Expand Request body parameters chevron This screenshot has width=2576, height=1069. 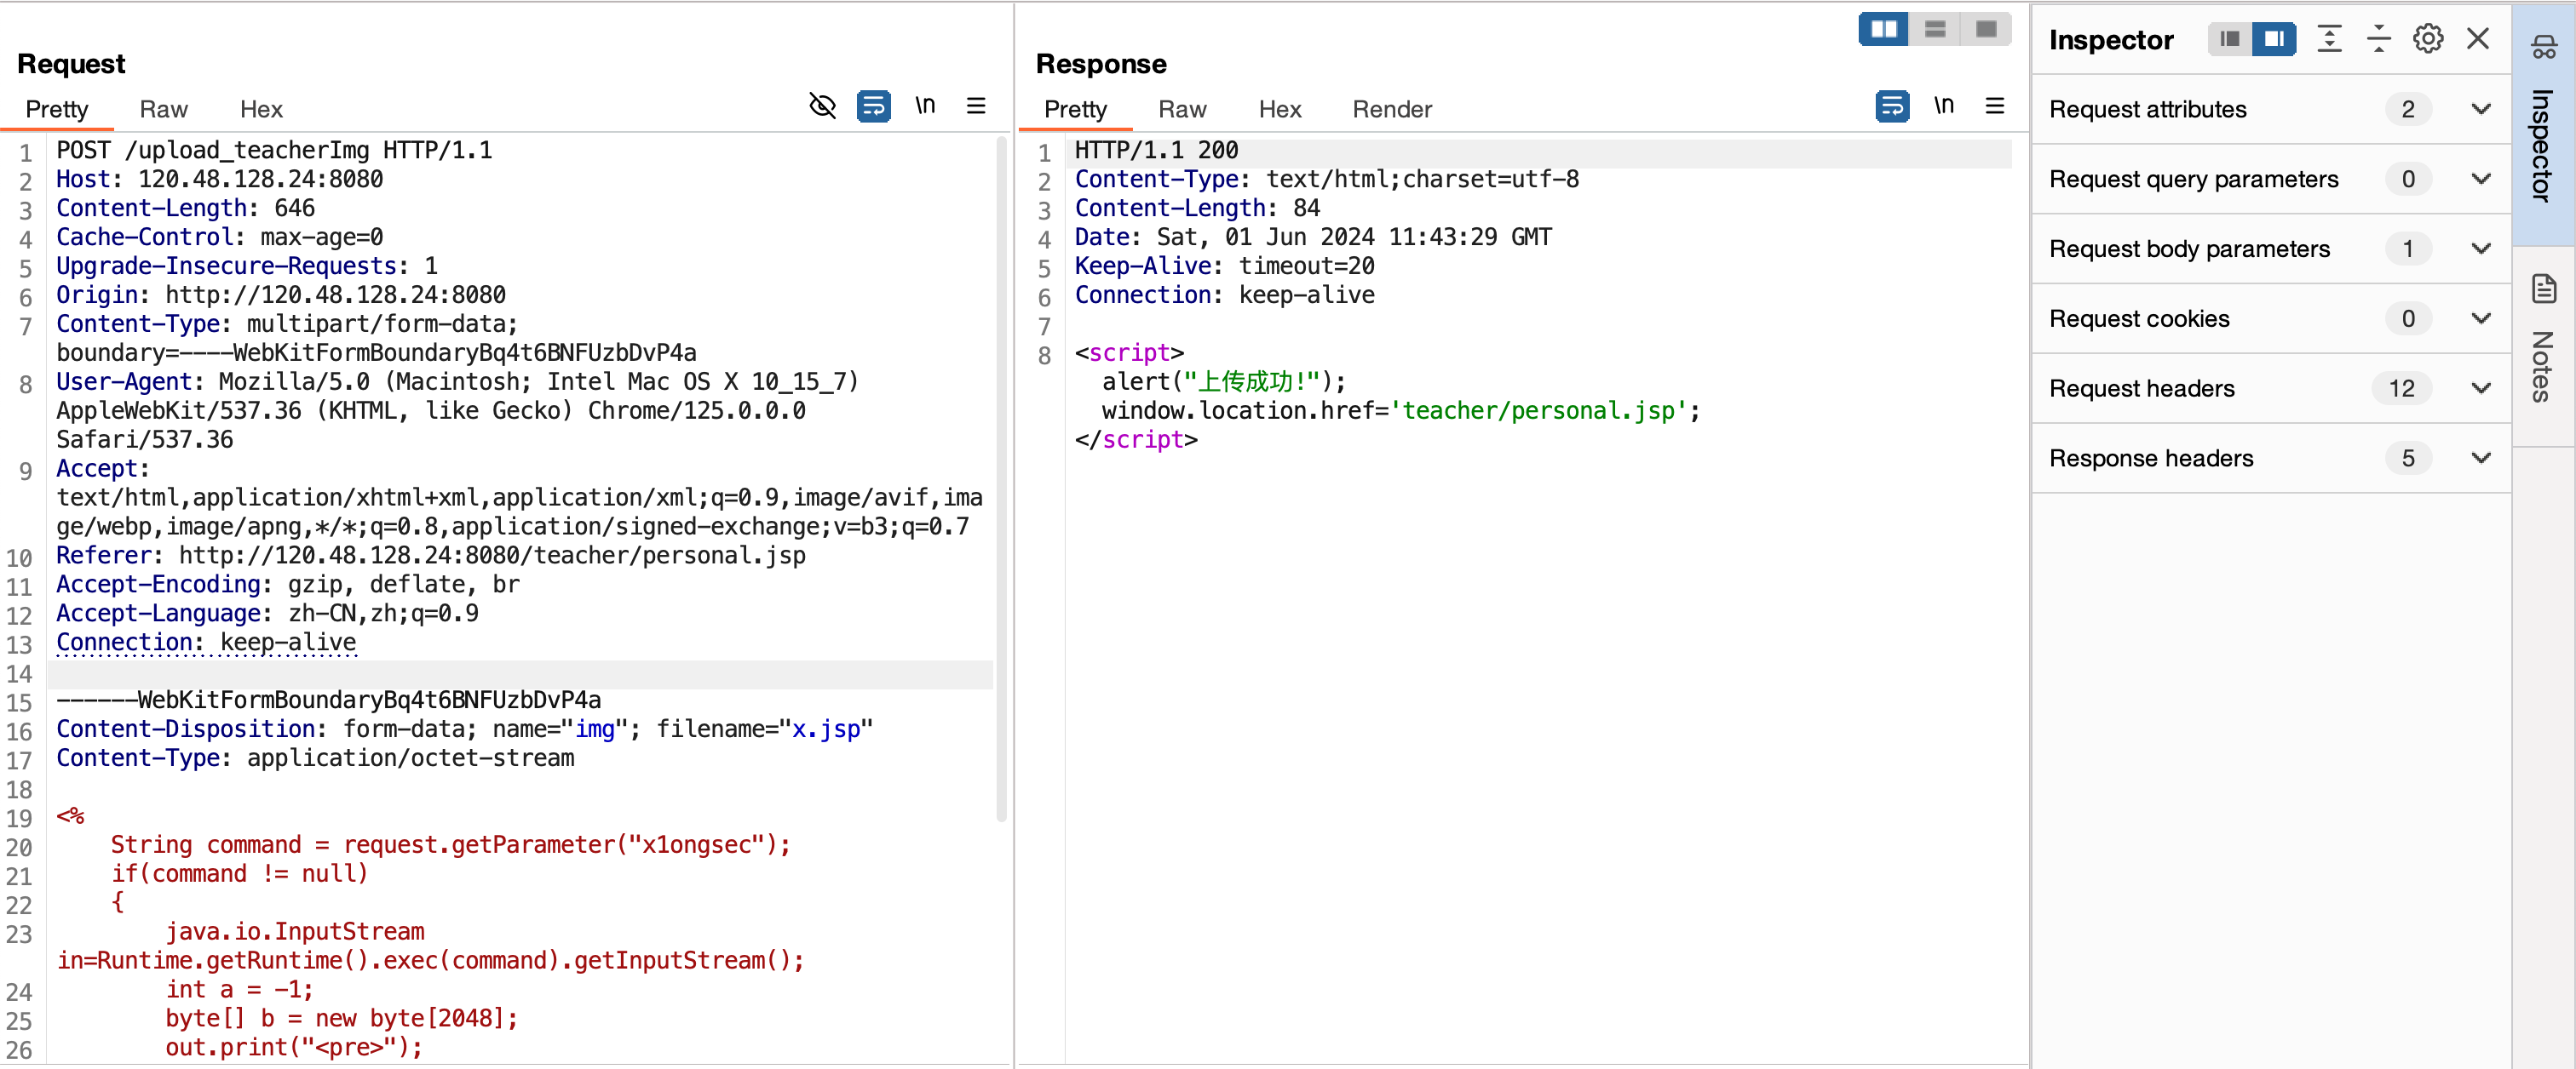pos(2480,249)
